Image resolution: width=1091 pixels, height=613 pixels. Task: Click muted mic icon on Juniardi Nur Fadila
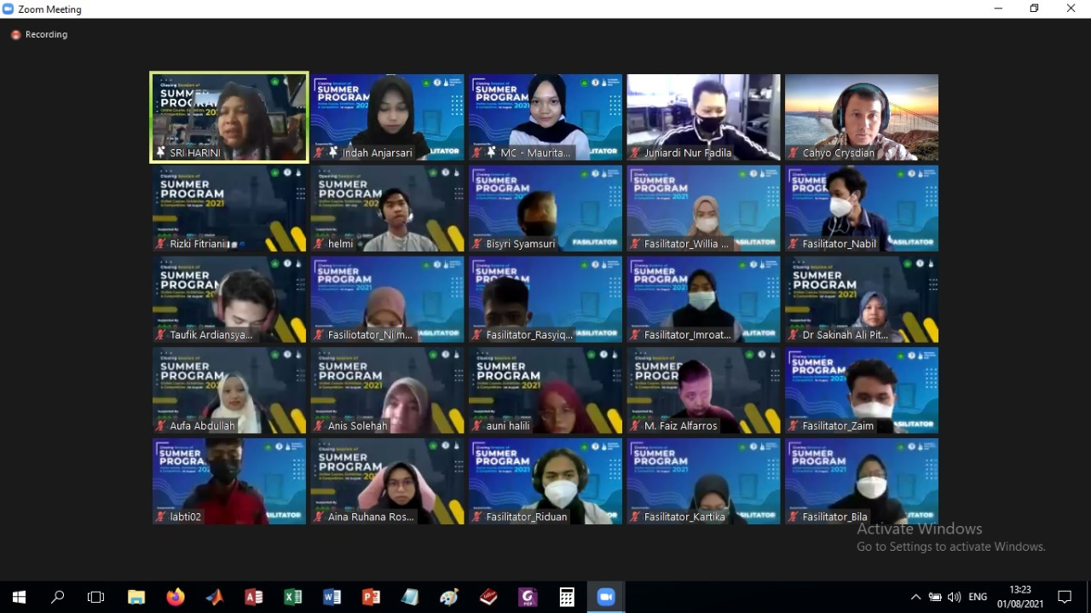pyautogui.click(x=636, y=153)
